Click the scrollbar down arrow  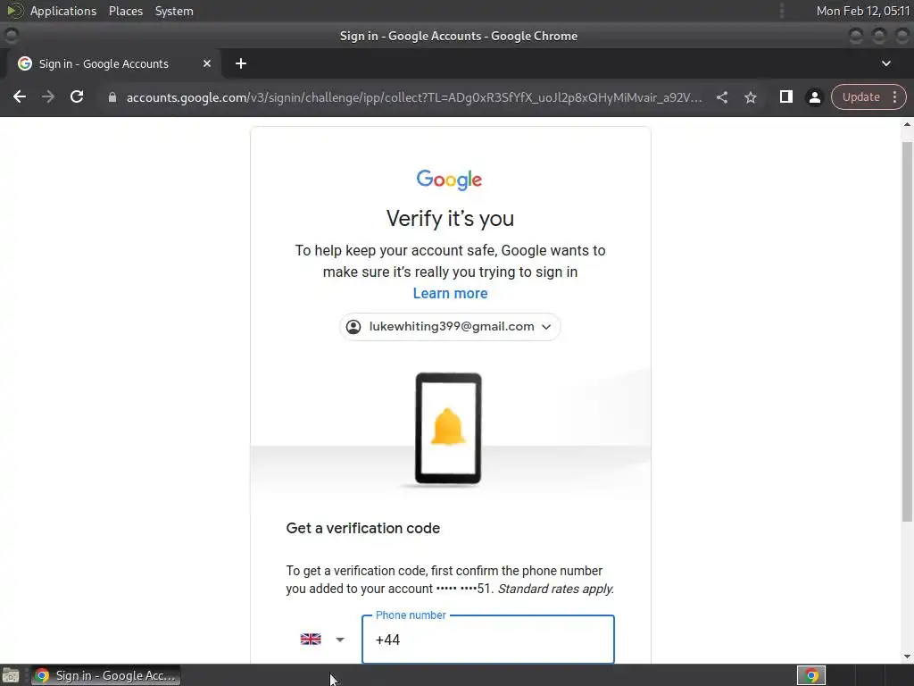[x=907, y=657]
